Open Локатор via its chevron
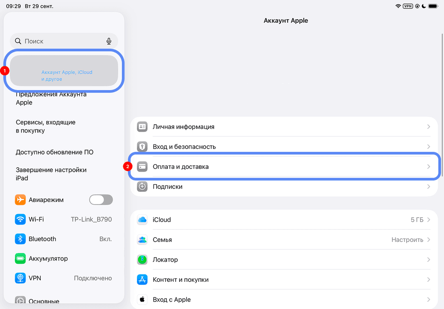 (428, 260)
